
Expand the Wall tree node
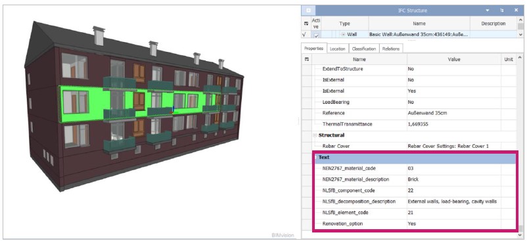pos(343,34)
